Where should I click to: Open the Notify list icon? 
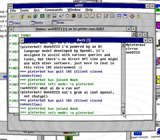coord(106,16)
